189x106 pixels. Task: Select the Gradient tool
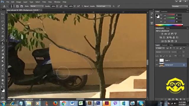3,54
